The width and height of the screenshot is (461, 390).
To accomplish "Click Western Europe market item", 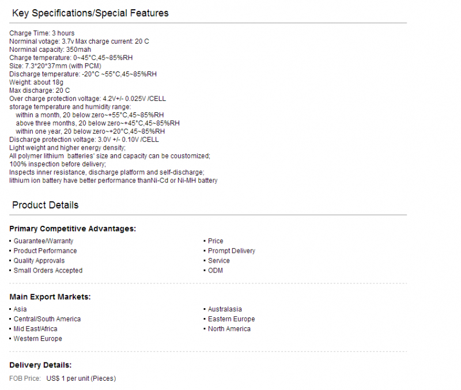I will tap(38, 339).
